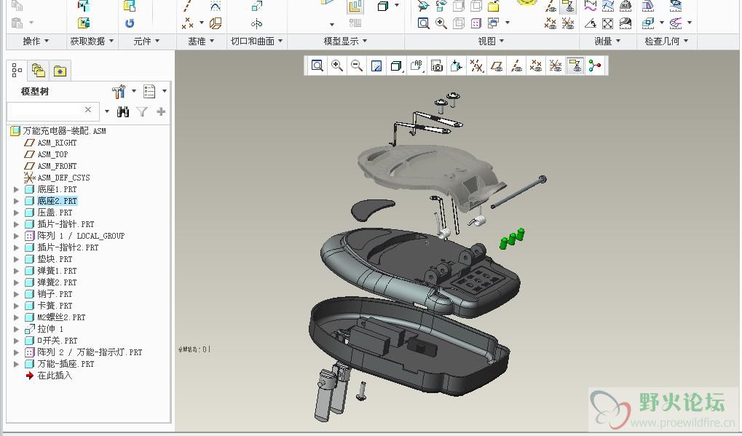Toggle datum point display in graphics toolbar
This screenshot has height=436, width=742.
pyautogui.click(x=536, y=66)
